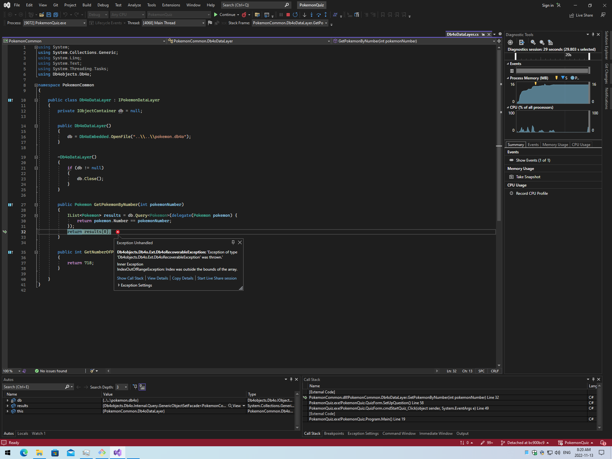Open the GetPokemonByNumber member dropdown

pyautogui.click(x=494, y=41)
